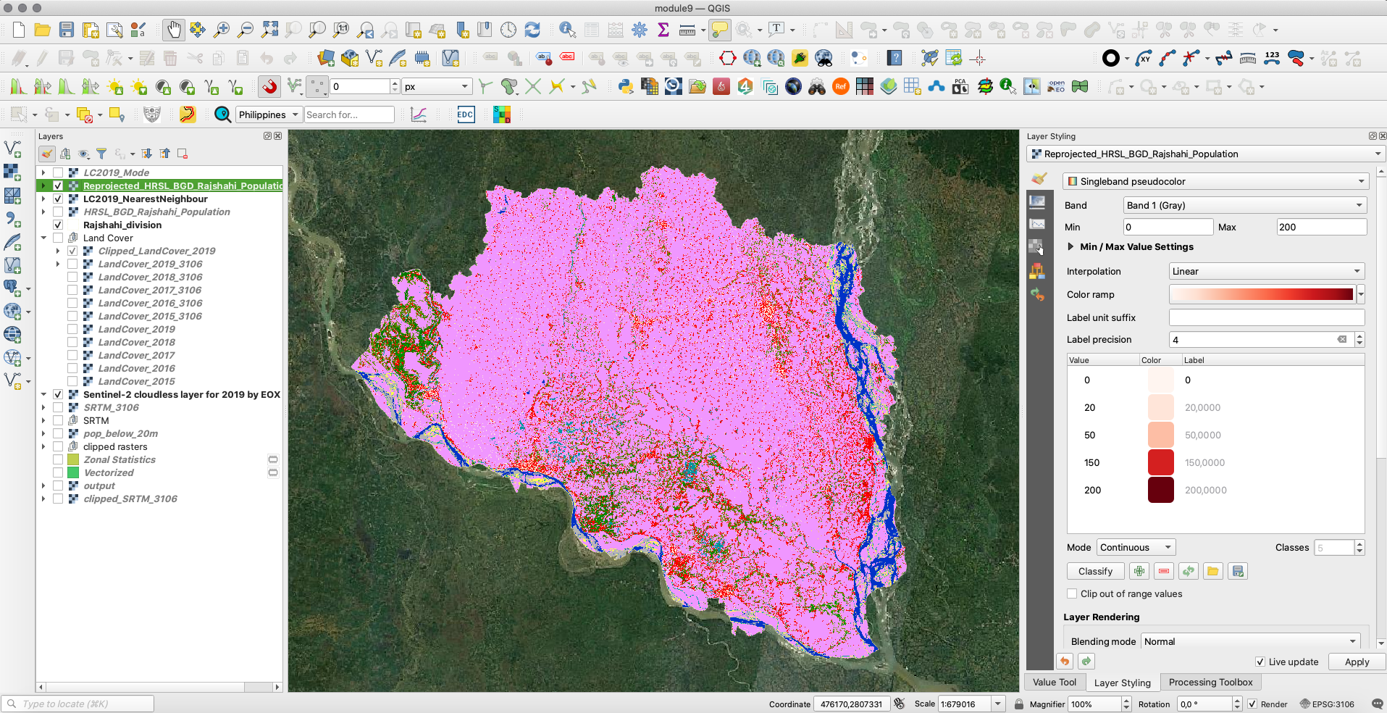Click the Label unit suffix field
Screen dimensions: 1387x713
pos(1267,317)
